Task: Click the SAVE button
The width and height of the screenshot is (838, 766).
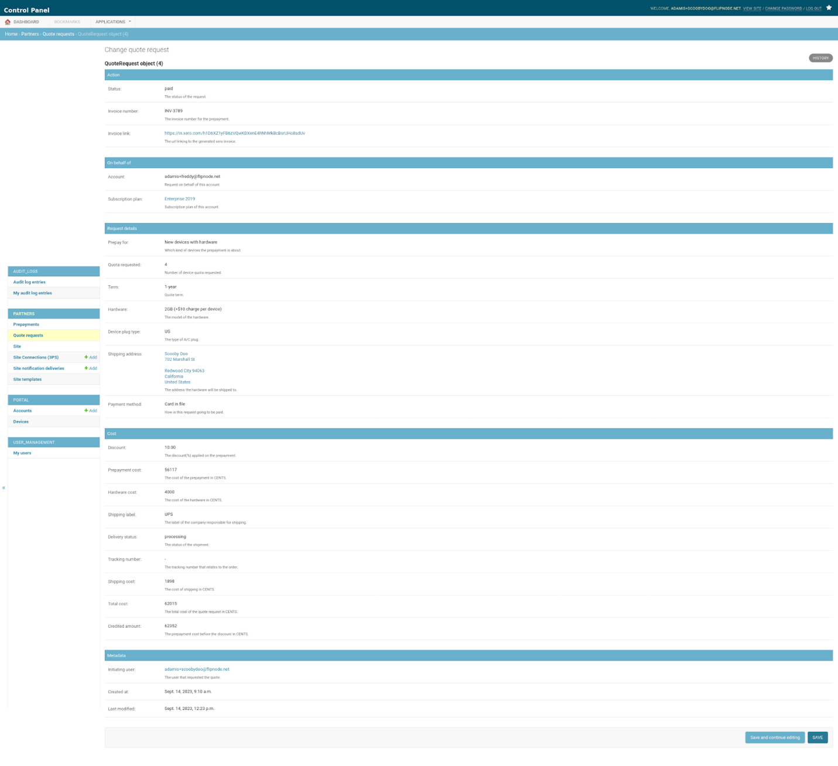Action: click(818, 737)
